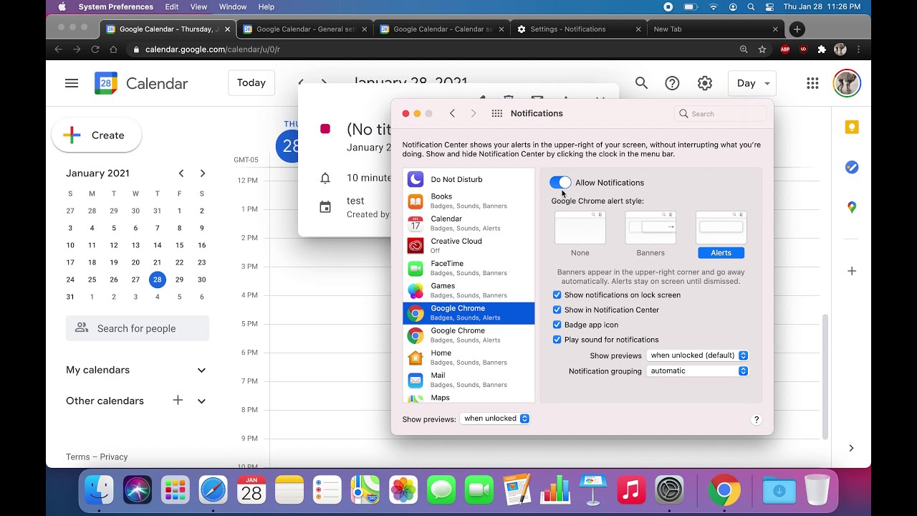Open Google Calendar settings gear
Image resolution: width=917 pixels, height=516 pixels.
click(x=705, y=84)
